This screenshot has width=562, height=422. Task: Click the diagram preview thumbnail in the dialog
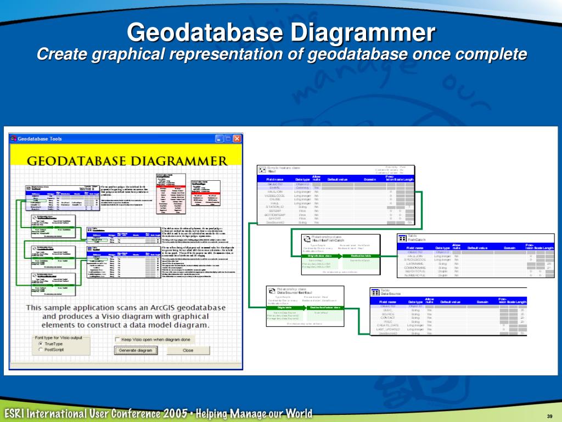[126, 234]
